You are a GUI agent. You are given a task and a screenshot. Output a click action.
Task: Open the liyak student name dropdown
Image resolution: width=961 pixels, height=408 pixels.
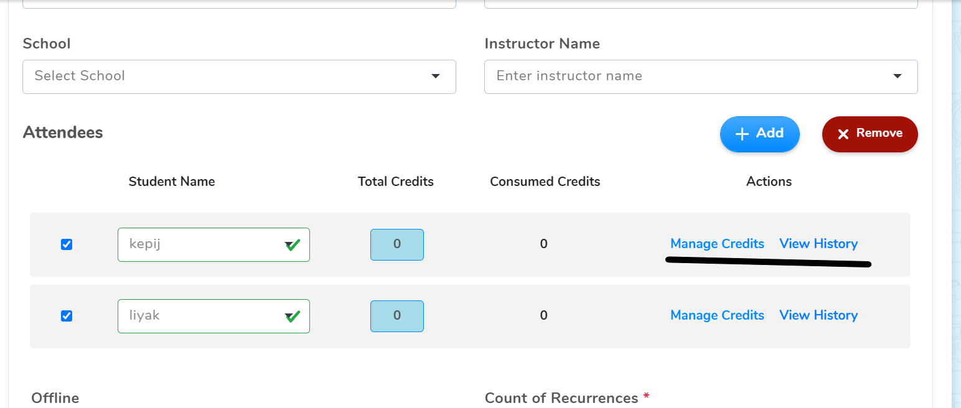pos(205,316)
